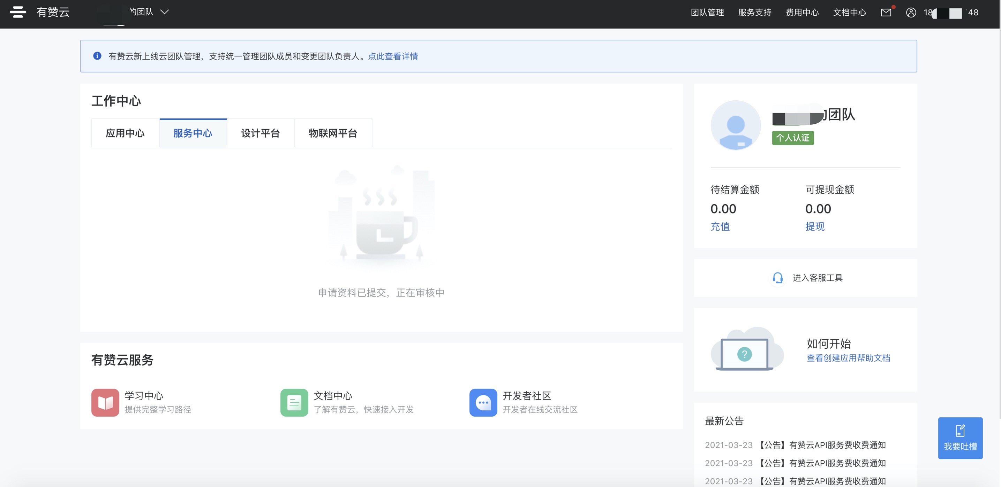Click the blue info icon in the announcement banner
The image size is (1001, 487).
[97, 56]
